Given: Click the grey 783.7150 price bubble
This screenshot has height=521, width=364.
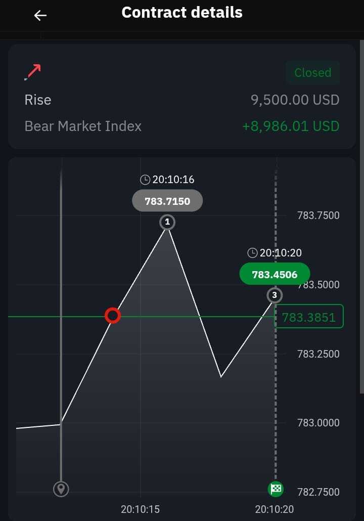Looking at the screenshot, I should pos(167,201).
